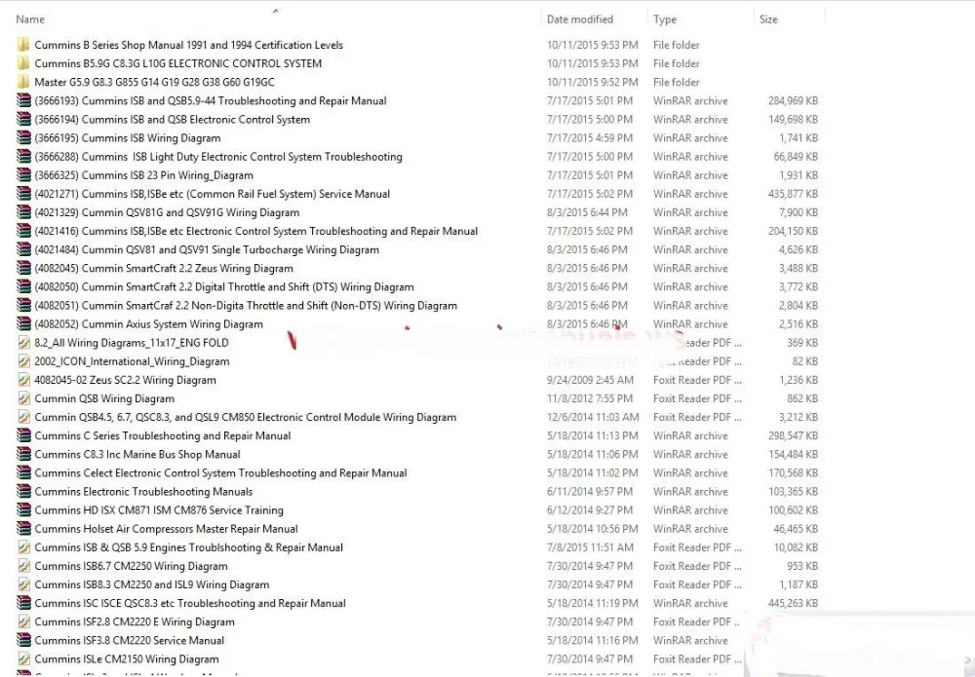This screenshot has height=677, width=975.
Task: Click the date "12/6/2014 11:03 AM"
Action: click(x=593, y=417)
